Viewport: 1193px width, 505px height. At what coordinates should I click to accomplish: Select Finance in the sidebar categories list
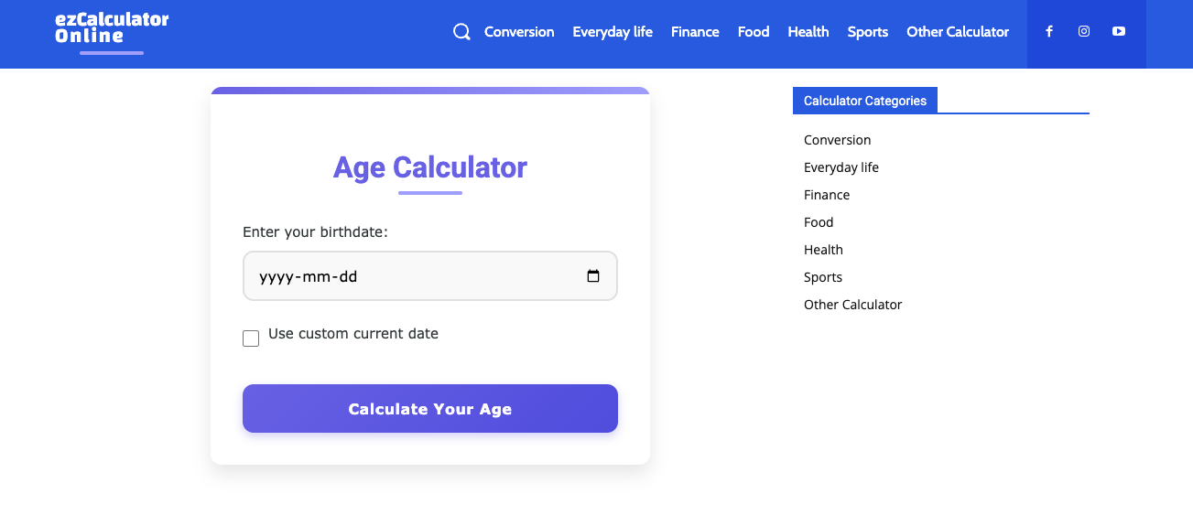click(827, 195)
